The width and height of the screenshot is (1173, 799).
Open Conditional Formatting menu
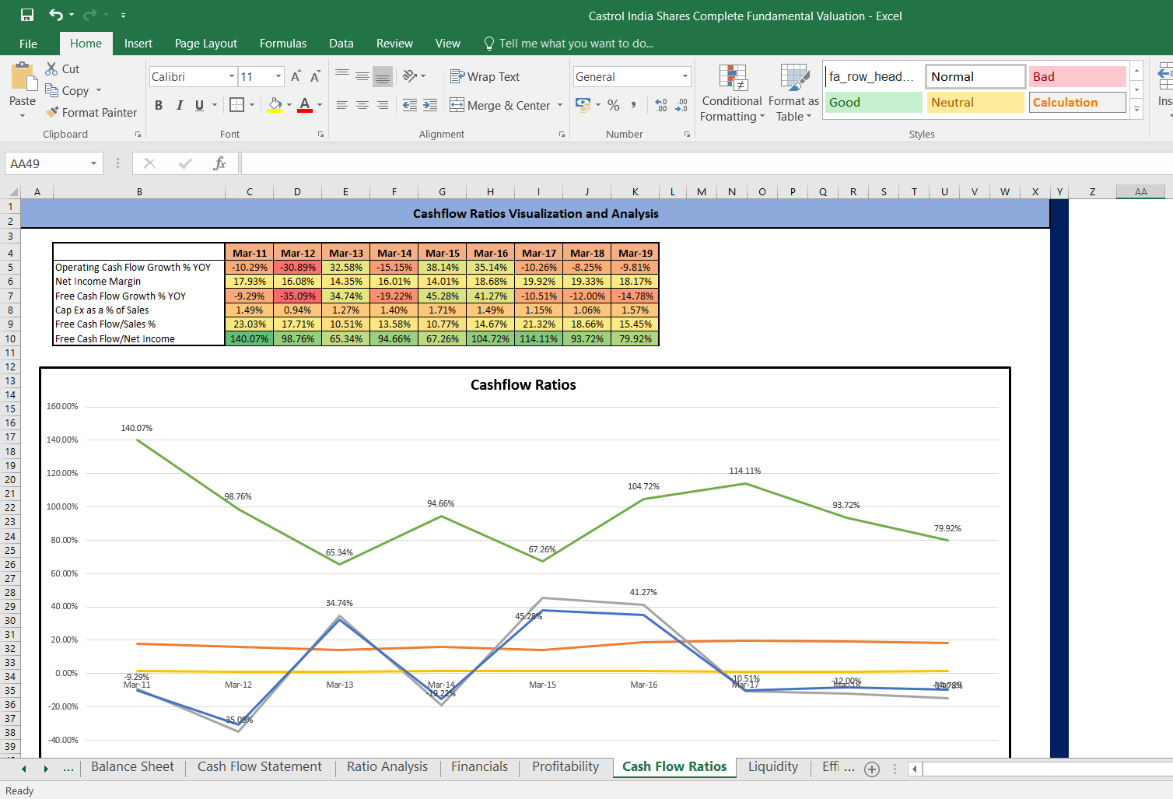pyautogui.click(x=732, y=93)
